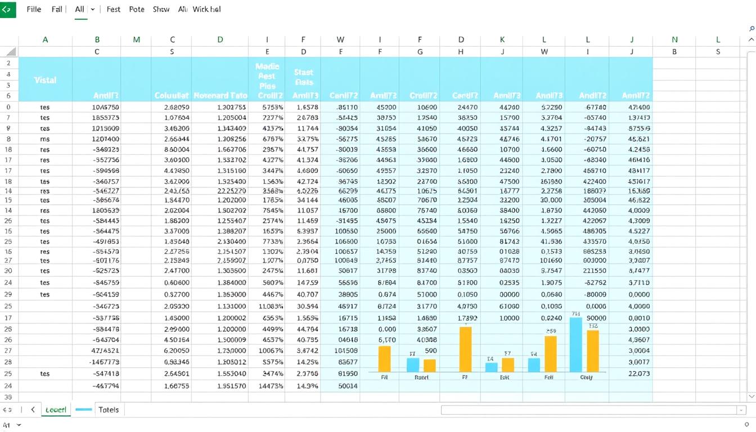Select the column G header
756x432 pixels.
coord(420,51)
